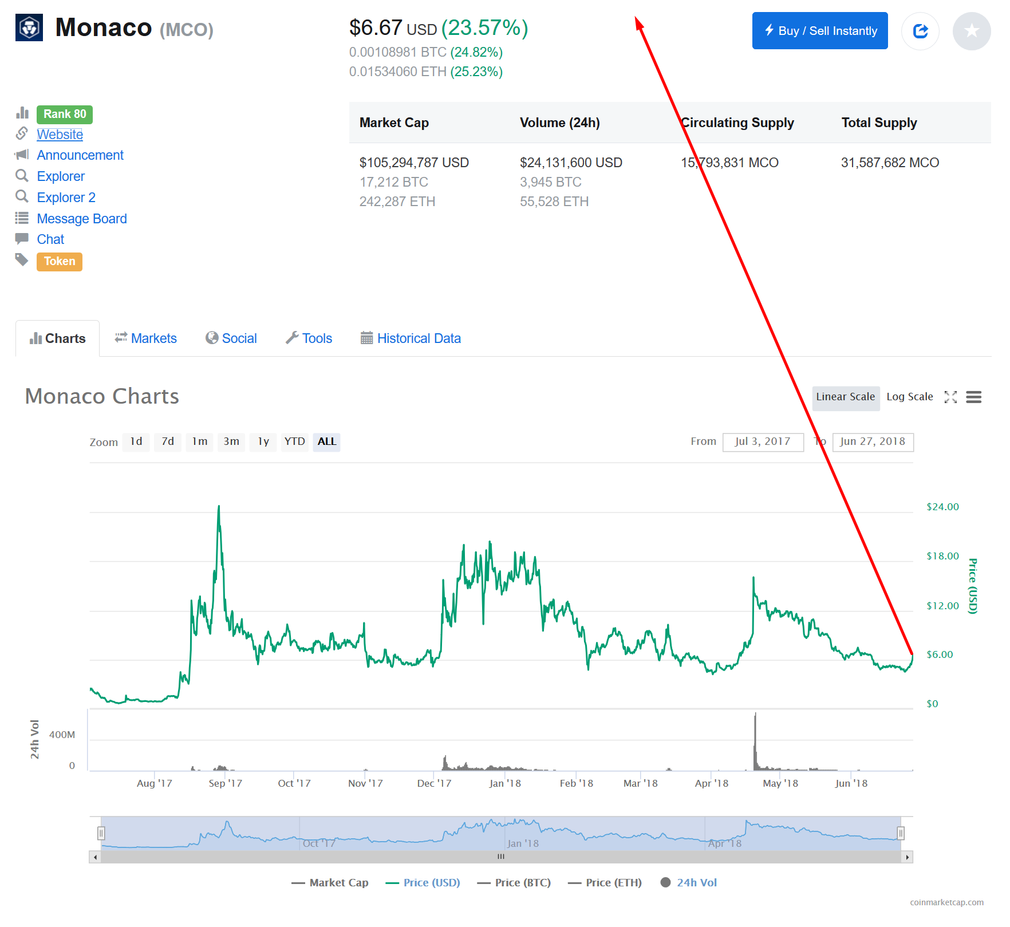1010x927 pixels.
Task: Switch to the Markets tab
Action: point(146,338)
